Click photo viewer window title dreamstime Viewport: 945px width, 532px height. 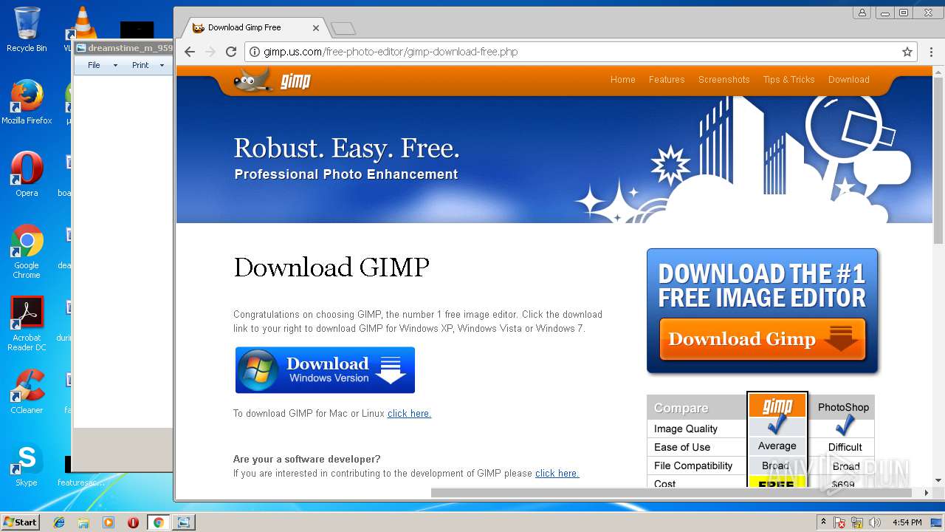(130, 48)
